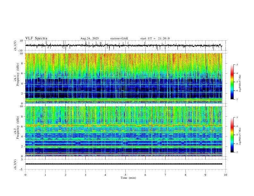Click the '0' tick on the time axis
Viewport: 254px width, 196px height.
click(x=25, y=175)
